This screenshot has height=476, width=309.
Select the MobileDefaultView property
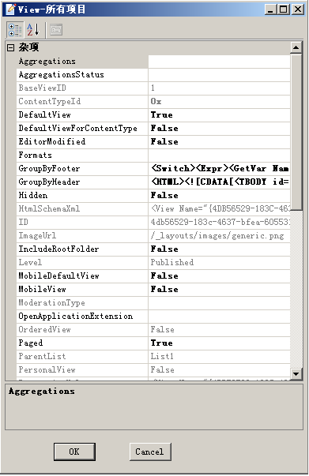click(82, 275)
